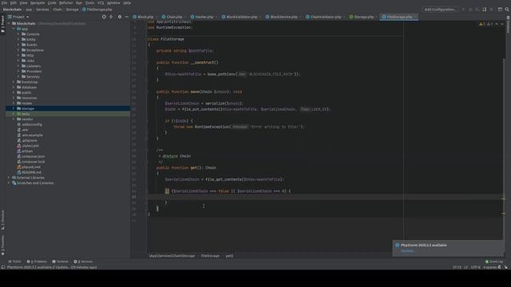Click the Event Log icon in status bar

tap(487, 261)
